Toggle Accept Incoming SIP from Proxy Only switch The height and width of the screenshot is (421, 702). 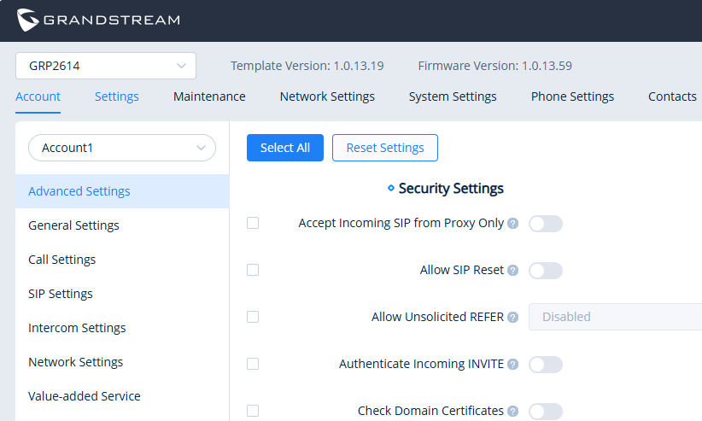click(x=546, y=224)
